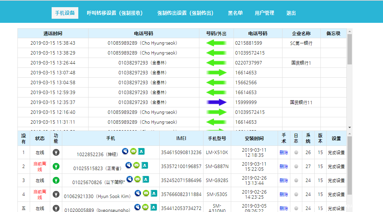Open SMS message icon for 01062921330

146,193
